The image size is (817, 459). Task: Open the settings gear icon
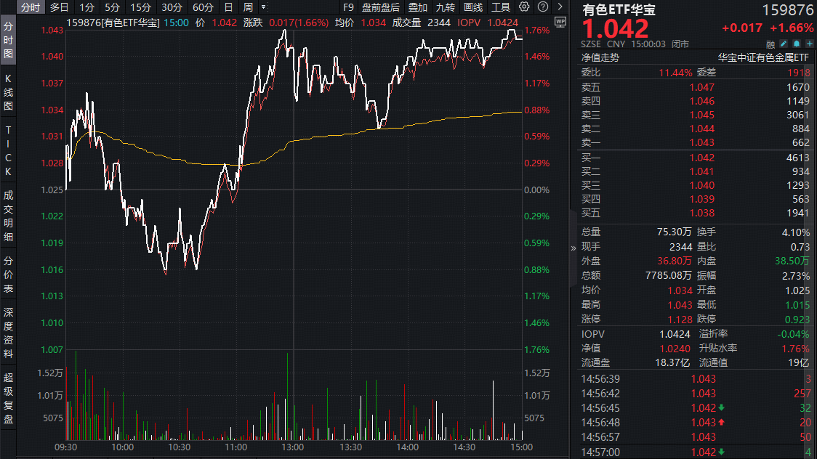coord(525,7)
